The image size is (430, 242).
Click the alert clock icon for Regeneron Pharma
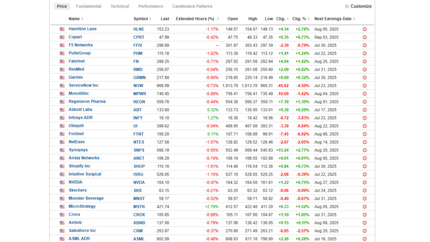[364, 102]
